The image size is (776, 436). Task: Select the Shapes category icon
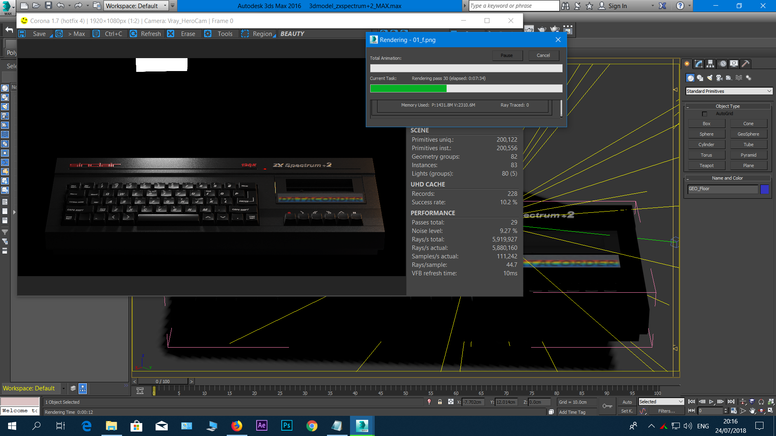pyautogui.click(x=700, y=78)
